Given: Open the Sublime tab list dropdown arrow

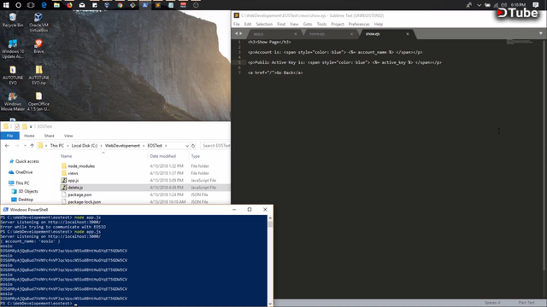Looking at the screenshot, I should 541,33.
